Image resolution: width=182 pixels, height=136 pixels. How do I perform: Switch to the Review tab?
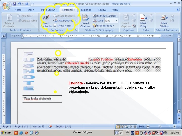102,10
